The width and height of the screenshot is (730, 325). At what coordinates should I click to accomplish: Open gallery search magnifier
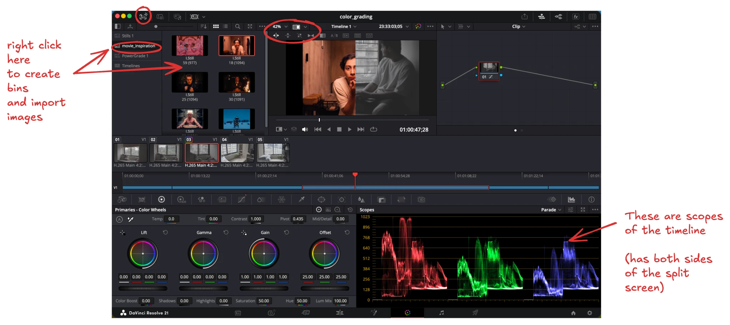point(237,26)
